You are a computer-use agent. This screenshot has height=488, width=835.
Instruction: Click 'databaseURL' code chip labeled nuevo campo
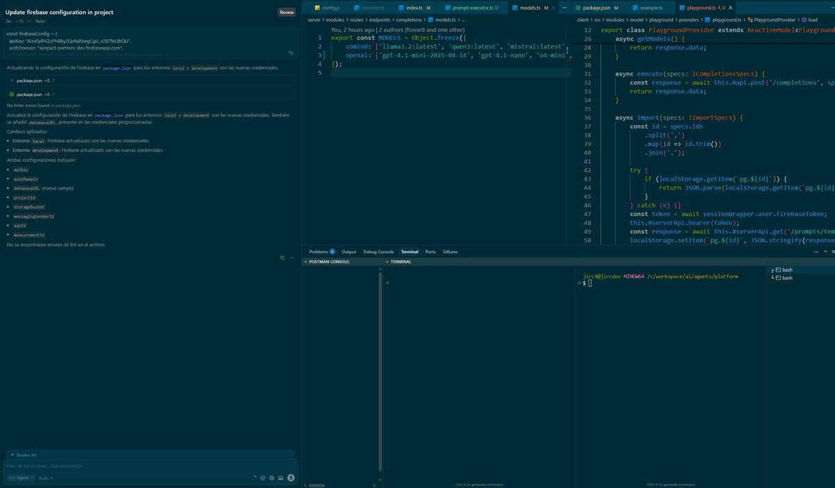click(x=26, y=188)
